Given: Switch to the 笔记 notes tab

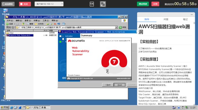Looking at the screenshot, I should point(185,19).
